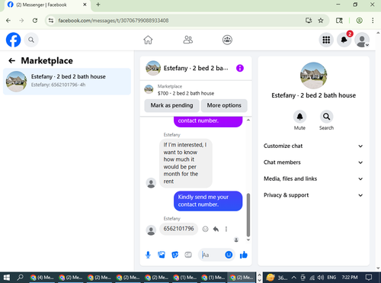Click the Facebook search magnifier icon
The image size is (381, 283).
click(31, 40)
